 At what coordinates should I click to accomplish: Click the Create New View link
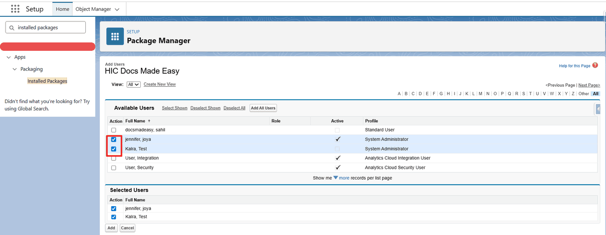click(x=159, y=84)
